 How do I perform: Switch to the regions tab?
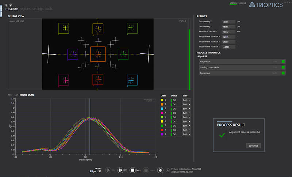(25, 8)
